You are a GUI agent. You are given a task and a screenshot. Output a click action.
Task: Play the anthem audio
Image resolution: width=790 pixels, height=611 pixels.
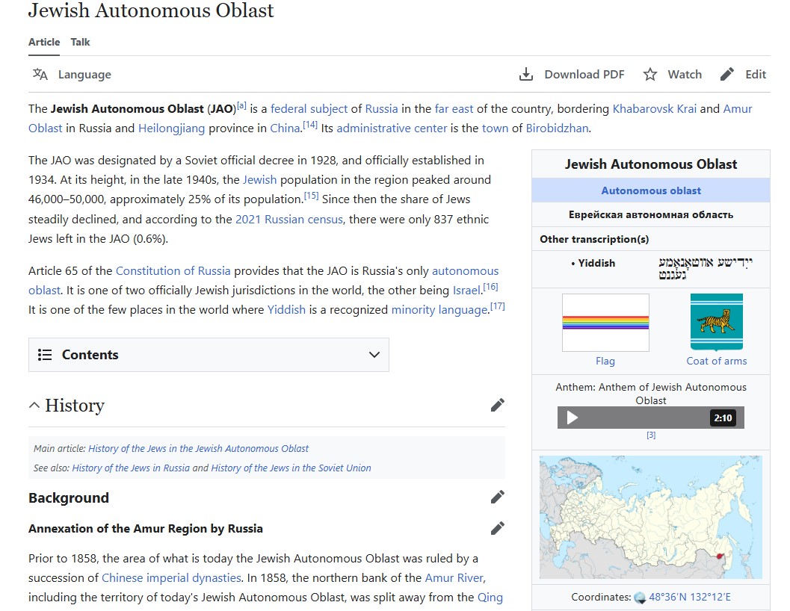pos(573,418)
